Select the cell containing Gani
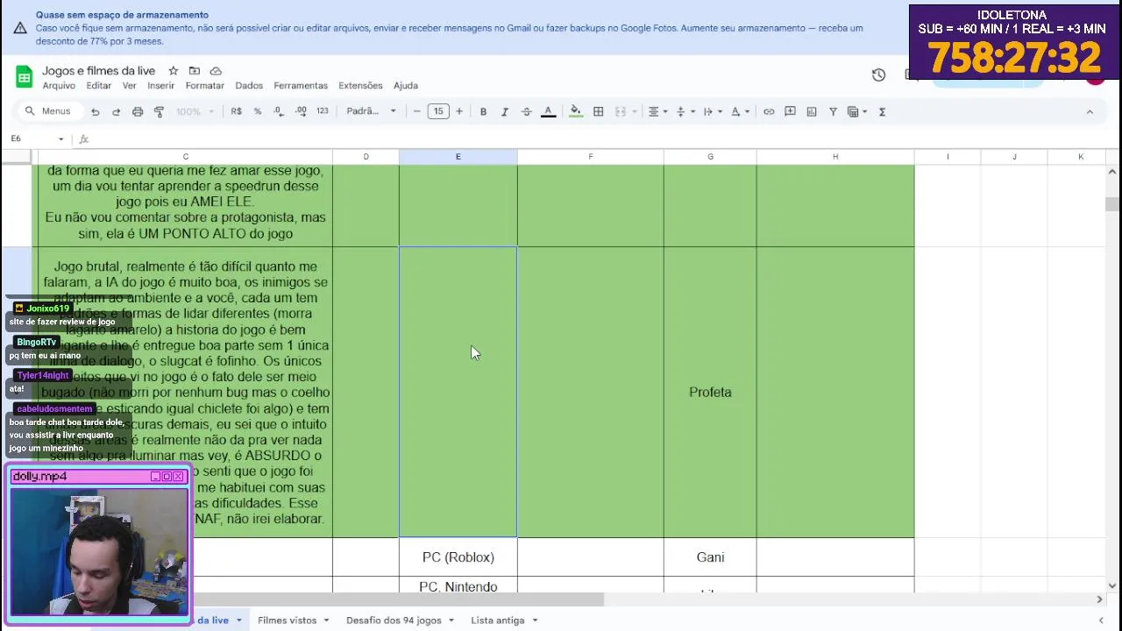1122x631 pixels. [x=710, y=557]
